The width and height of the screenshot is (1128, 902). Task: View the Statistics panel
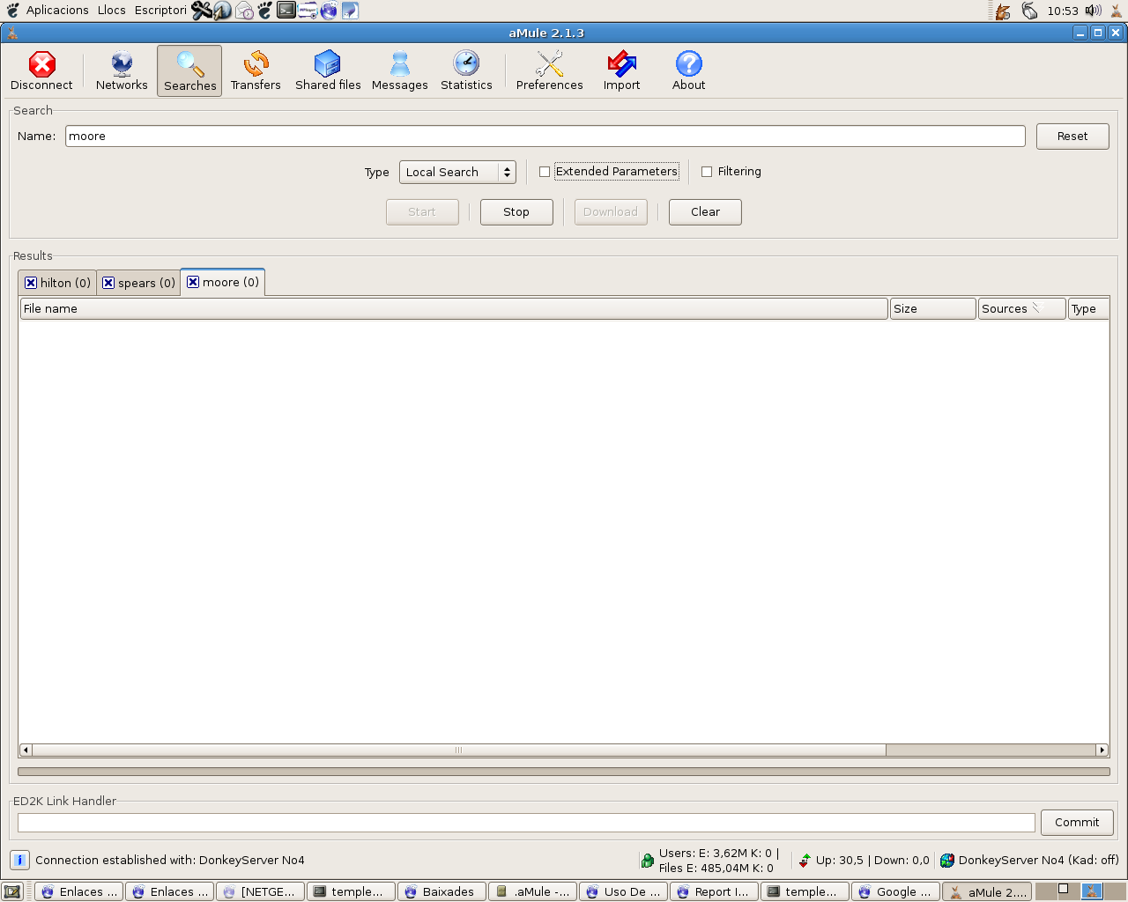(x=466, y=70)
